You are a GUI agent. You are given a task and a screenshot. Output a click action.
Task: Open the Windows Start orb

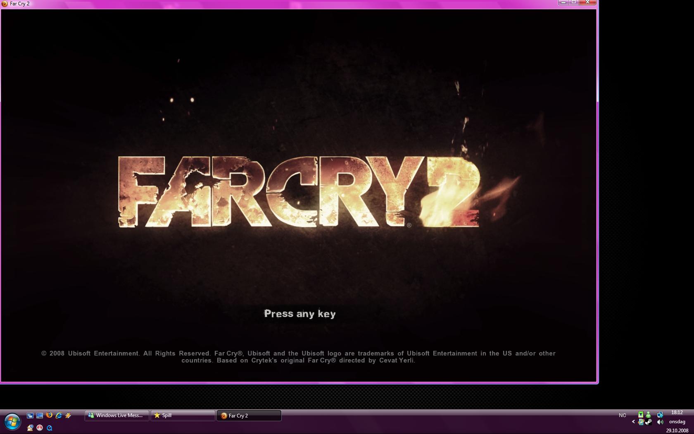(x=12, y=422)
